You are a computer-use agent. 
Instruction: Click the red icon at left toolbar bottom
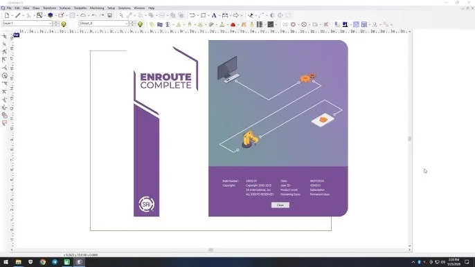pyautogui.click(x=5, y=123)
